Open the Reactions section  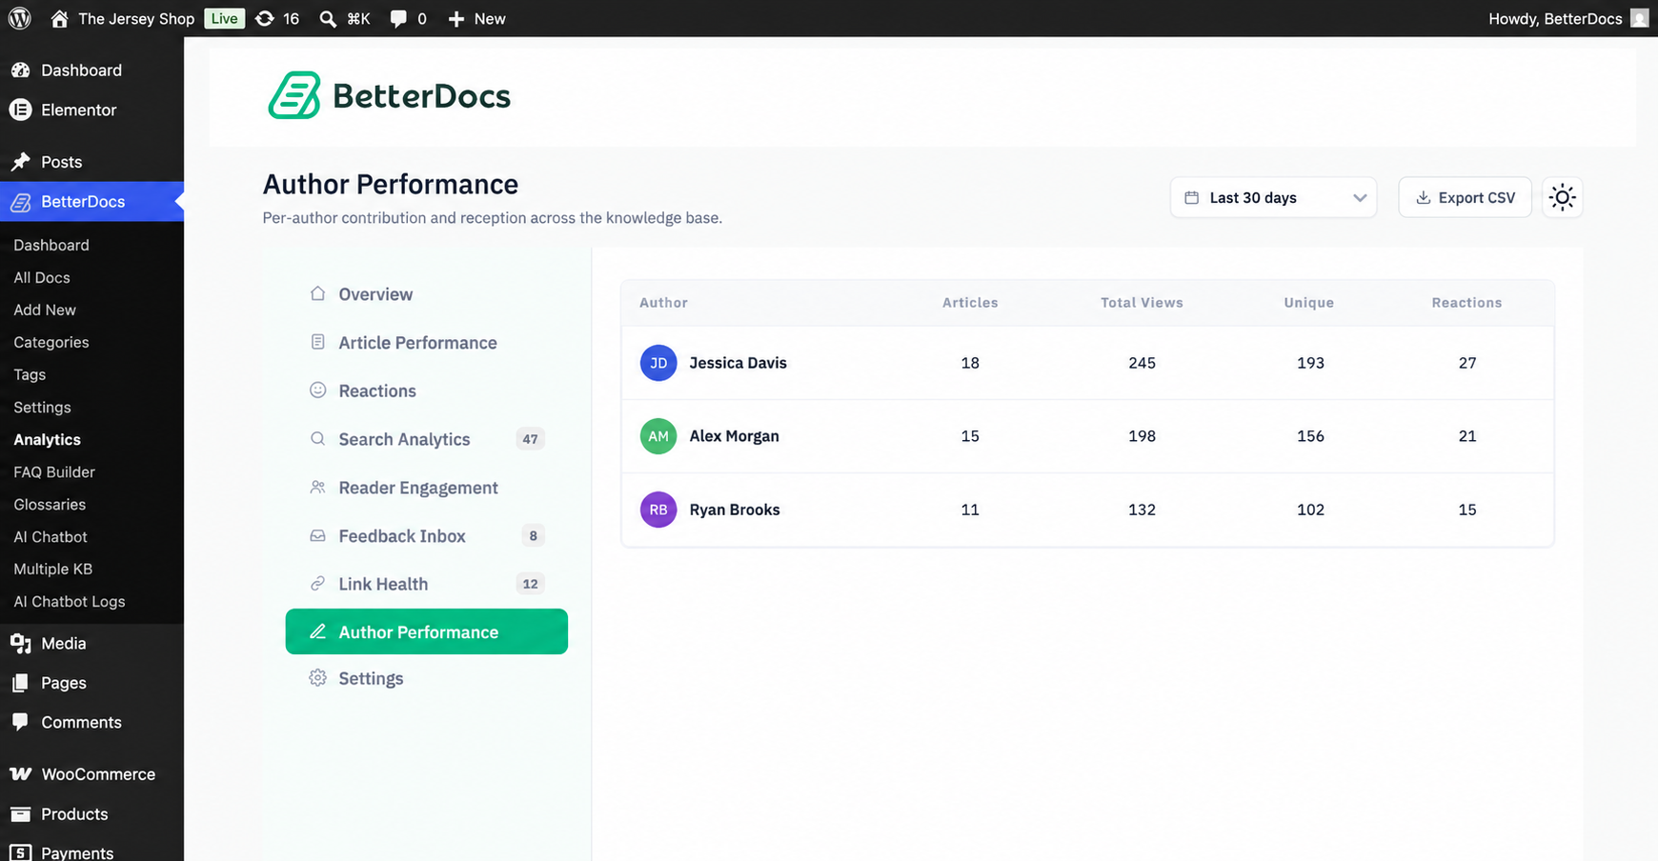[x=427, y=390]
